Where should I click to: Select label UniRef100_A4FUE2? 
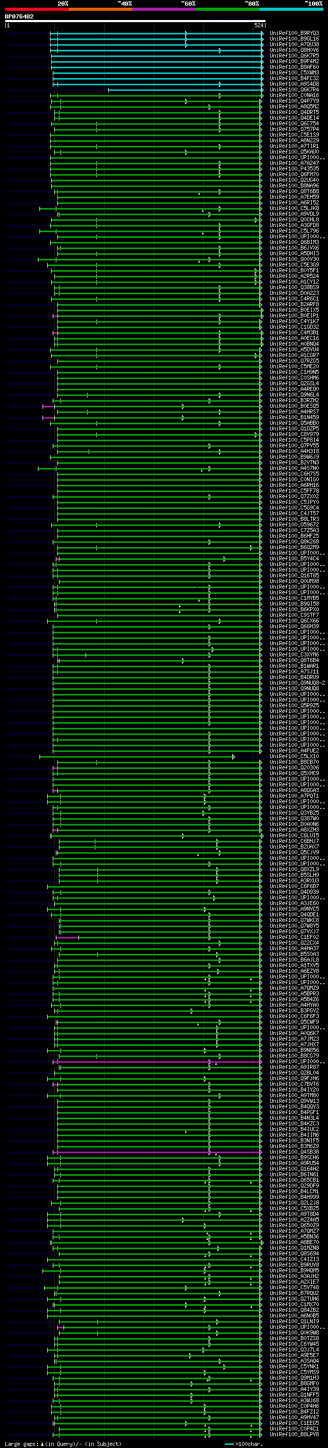click(294, 751)
